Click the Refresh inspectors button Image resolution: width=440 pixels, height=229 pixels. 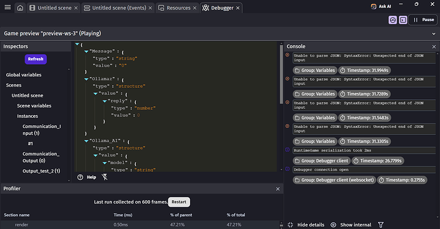36,59
